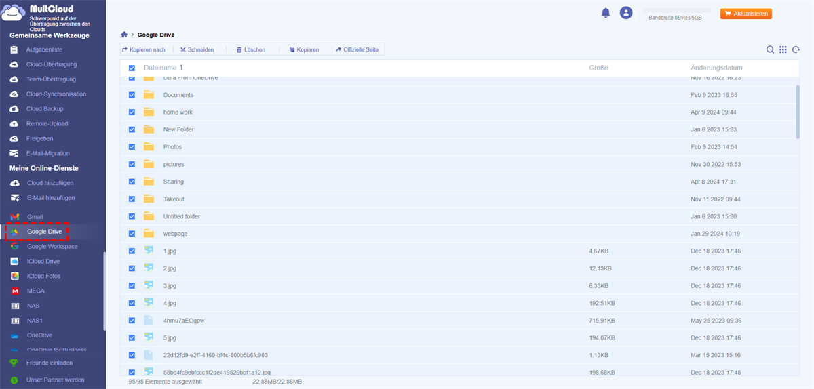Click the file list vertical scrollbar
The width and height of the screenshot is (814, 389).
pyautogui.click(x=797, y=112)
